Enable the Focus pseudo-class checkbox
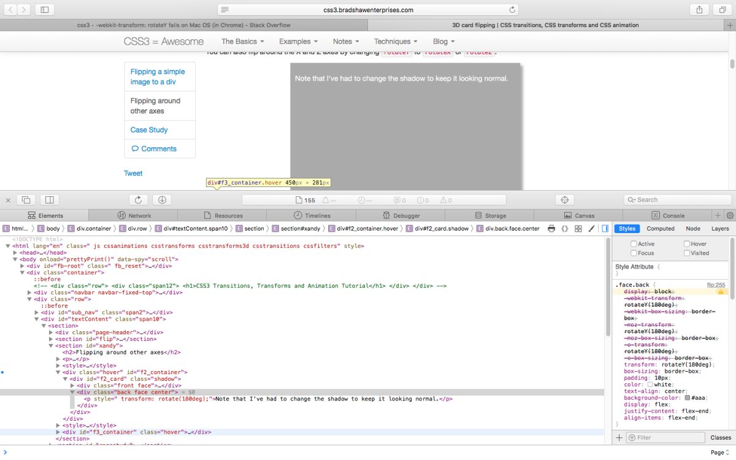The height and width of the screenshot is (460, 736). click(x=634, y=253)
